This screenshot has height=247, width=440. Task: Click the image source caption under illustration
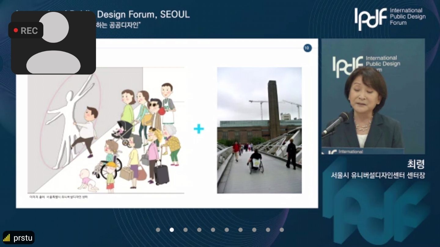pos(58,197)
